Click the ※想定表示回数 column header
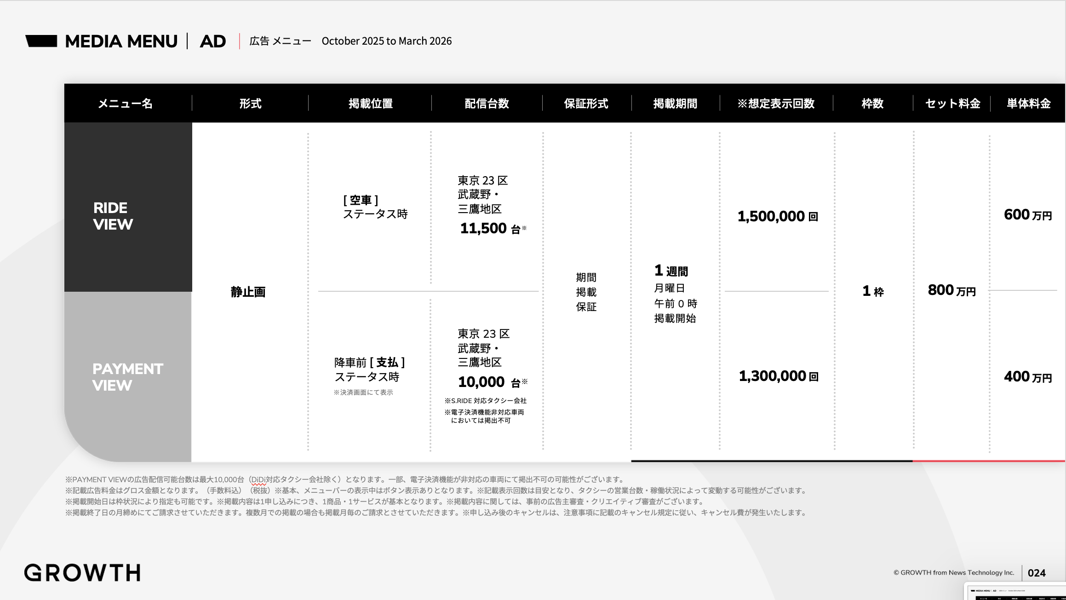The width and height of the screenshot is (1066, 600). coord(776,104)
